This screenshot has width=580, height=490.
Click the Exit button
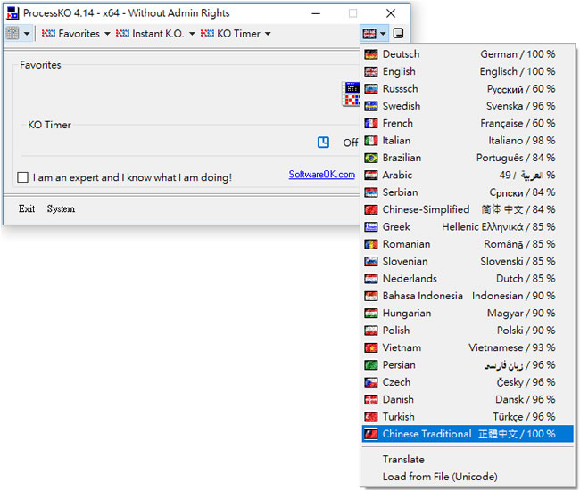(x=27, y=209)
